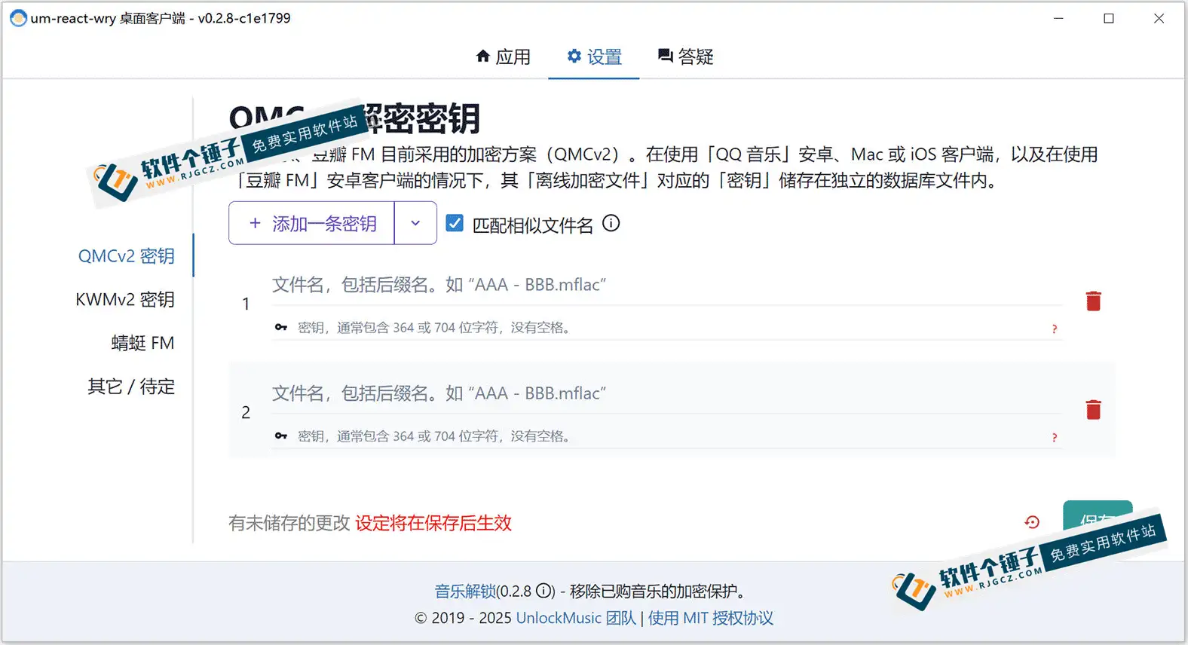Click 添加一条密钥 button

pos(311,223)
